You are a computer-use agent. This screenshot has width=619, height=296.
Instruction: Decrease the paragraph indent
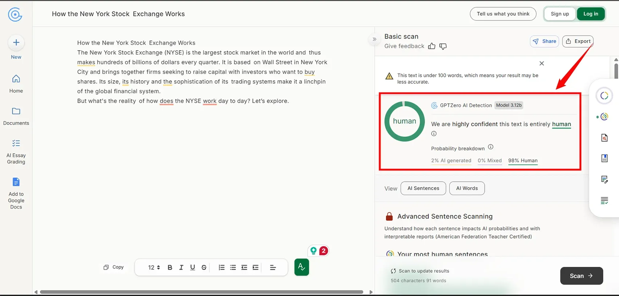pos(244,268)
